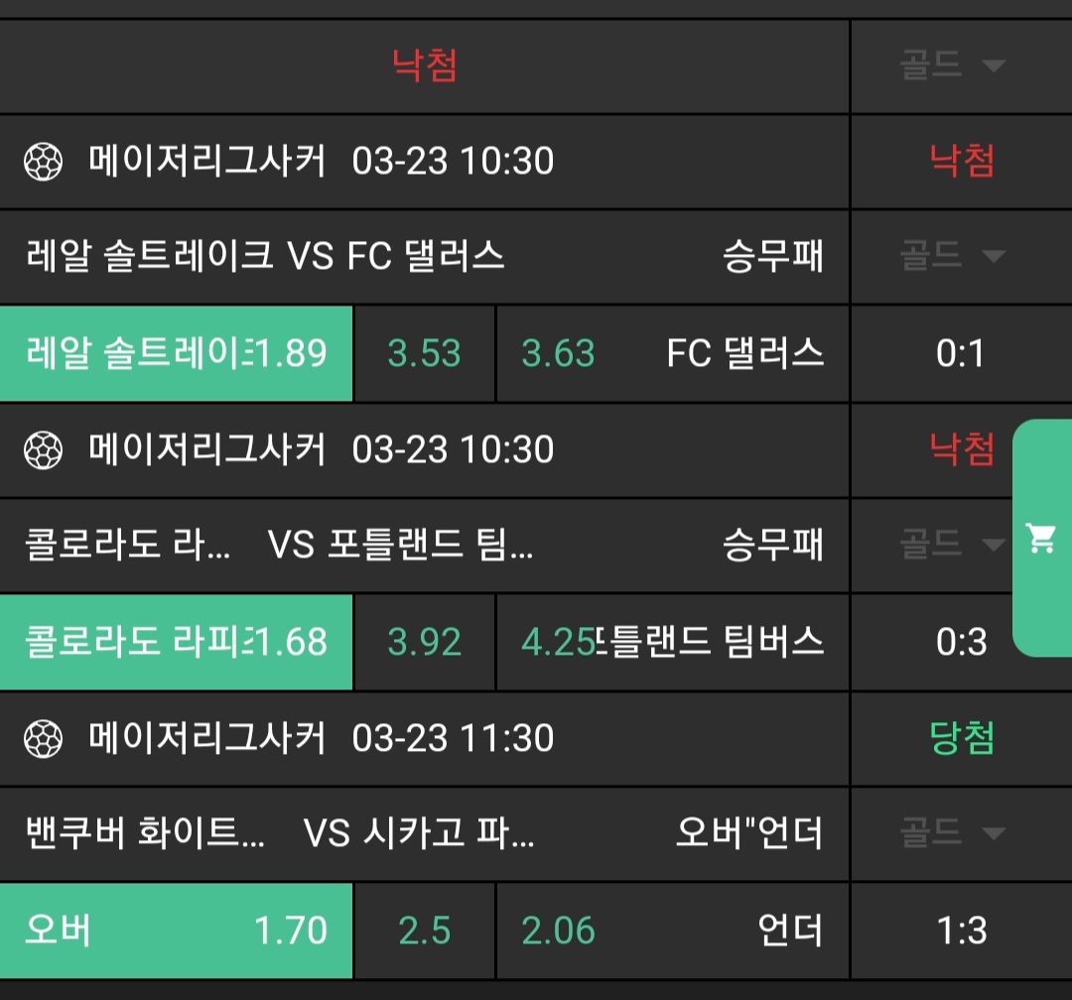This screenshot has width=1072, height=1000.
Task: Choose the FC 댈러스 3.63 away win
Action: pos(673,353)
